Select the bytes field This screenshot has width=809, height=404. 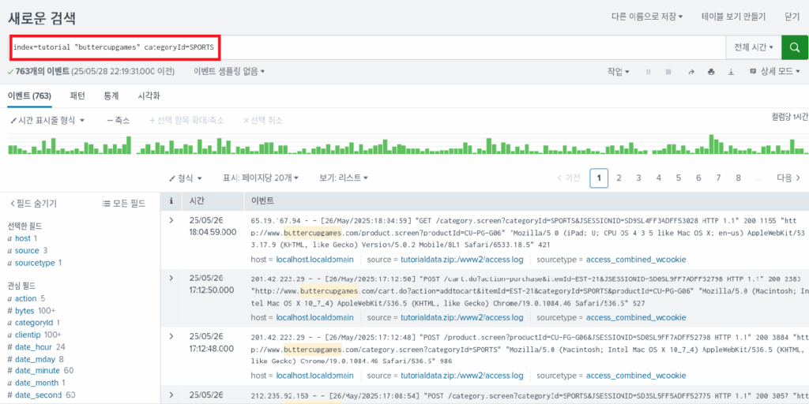coord(24,311)
